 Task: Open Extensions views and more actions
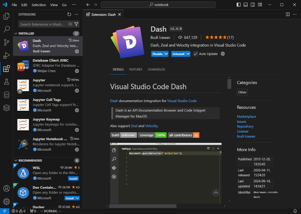76,14
